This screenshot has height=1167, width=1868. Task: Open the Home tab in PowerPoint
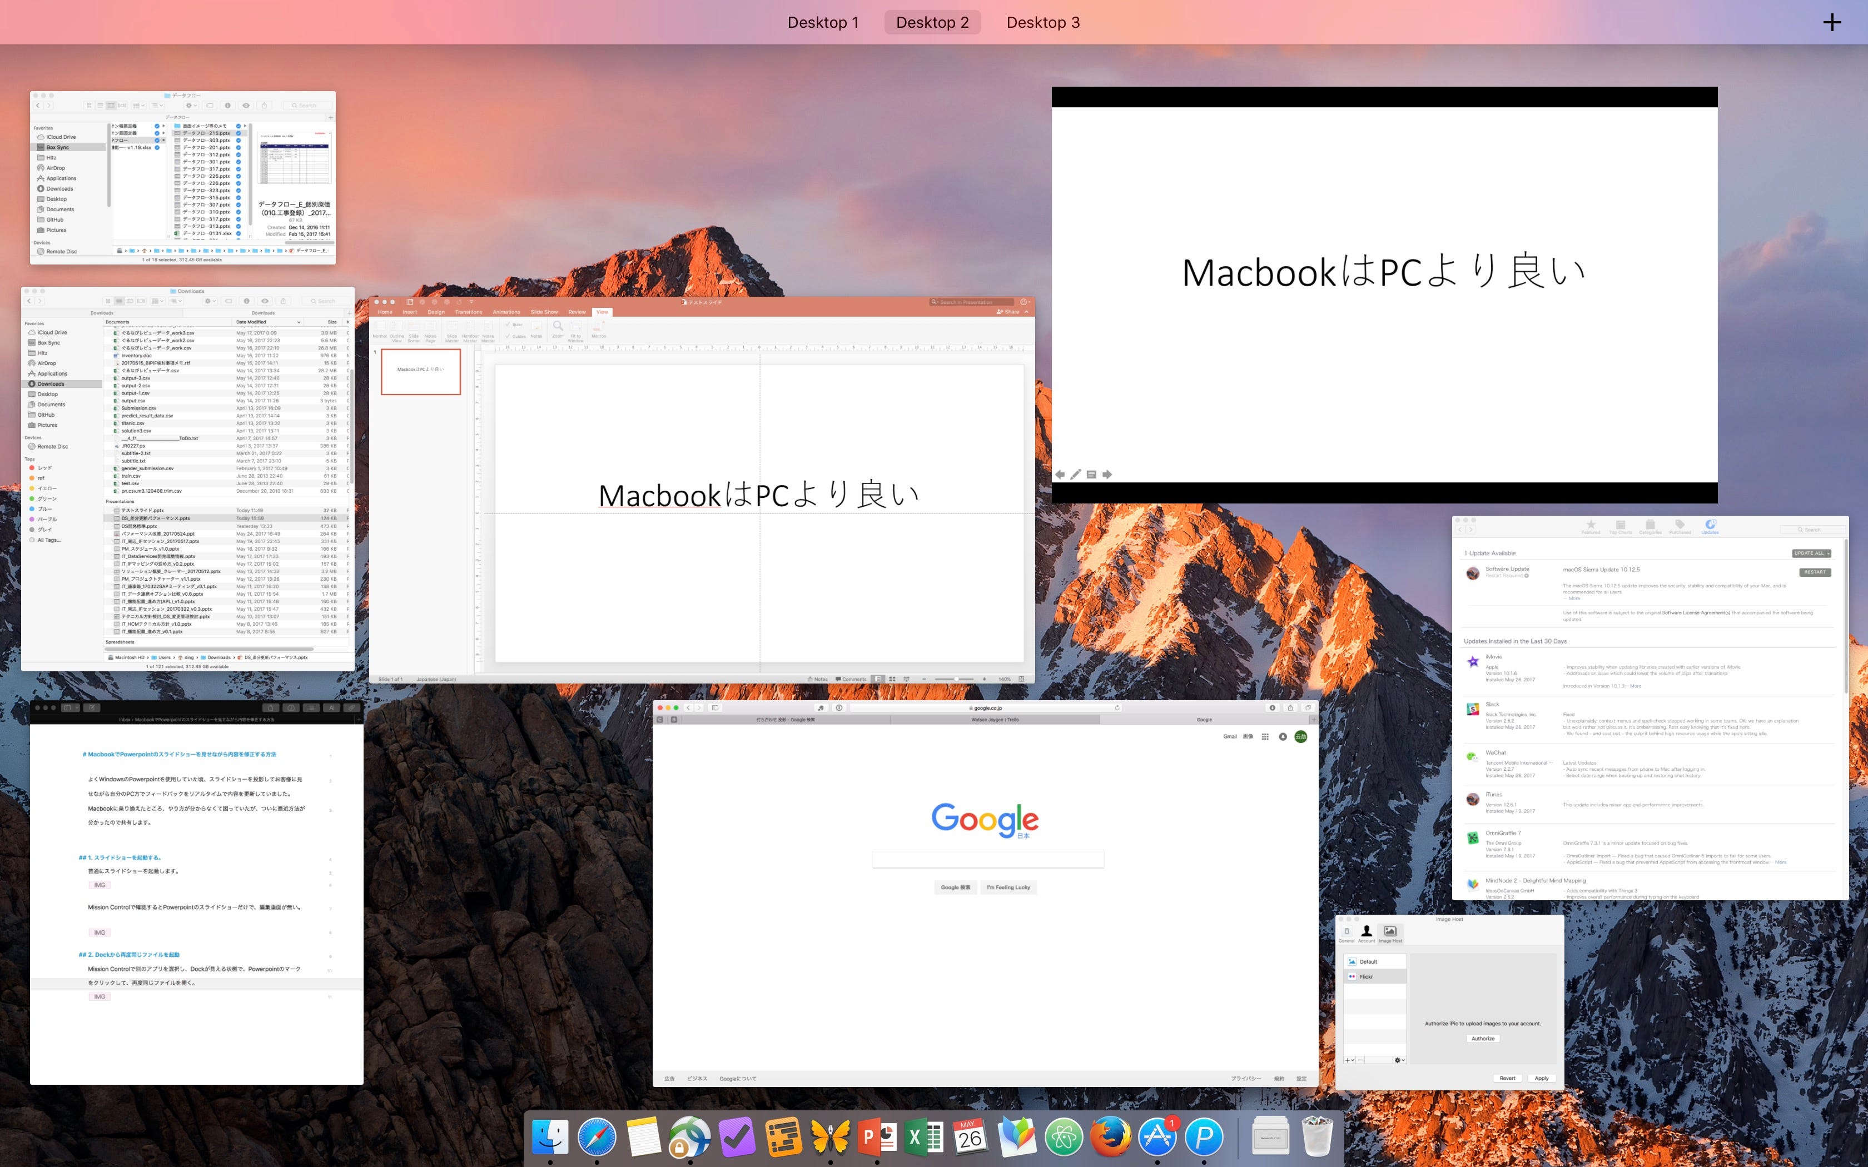tap(384, 312)
